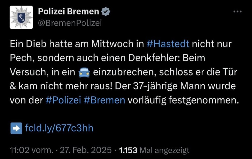Image resolution: width=252 pixels, height=159 pixels.
Task: Open the #Polizei hashtag
Action: [x=63, y=100]
